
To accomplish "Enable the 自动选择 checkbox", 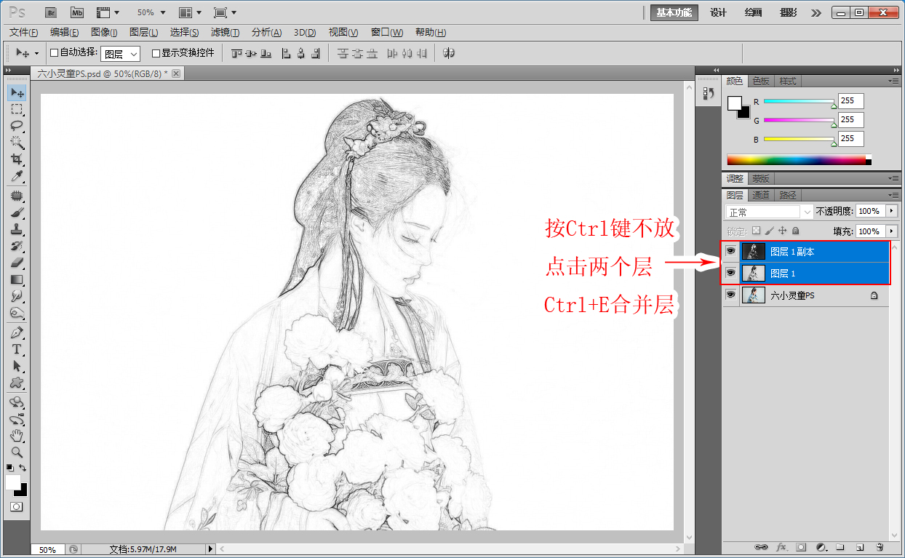I will [54, 53].
